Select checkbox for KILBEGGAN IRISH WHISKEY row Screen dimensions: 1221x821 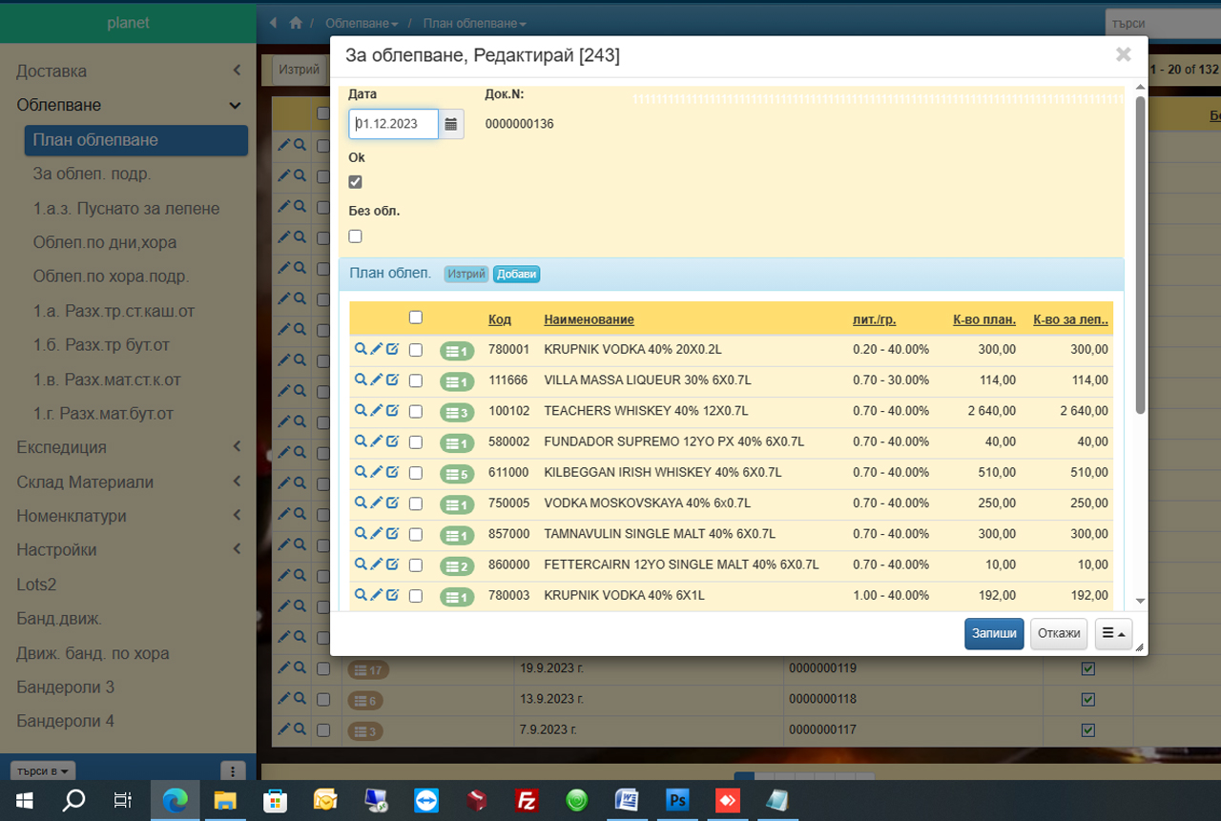point(415,473)
